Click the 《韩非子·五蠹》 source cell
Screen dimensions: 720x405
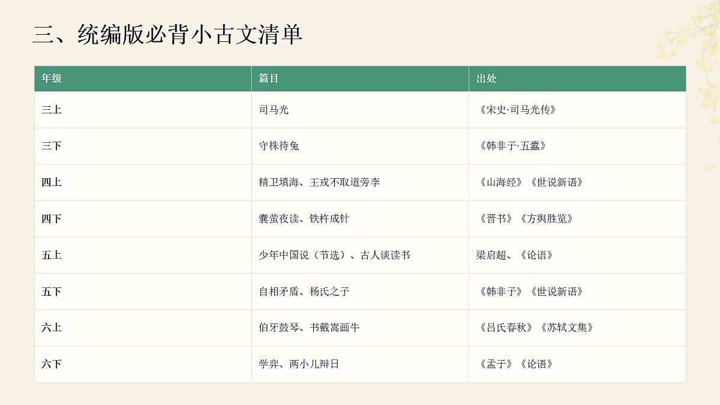pyautogui.click(x=577, y=146)
